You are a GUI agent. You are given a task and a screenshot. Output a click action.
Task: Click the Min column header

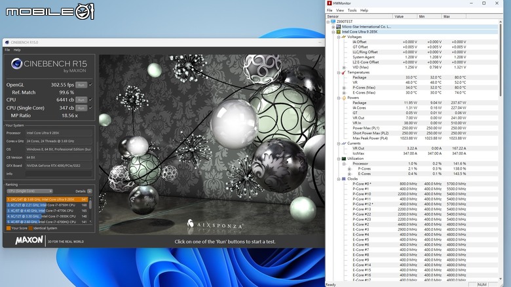click(430, 16)
